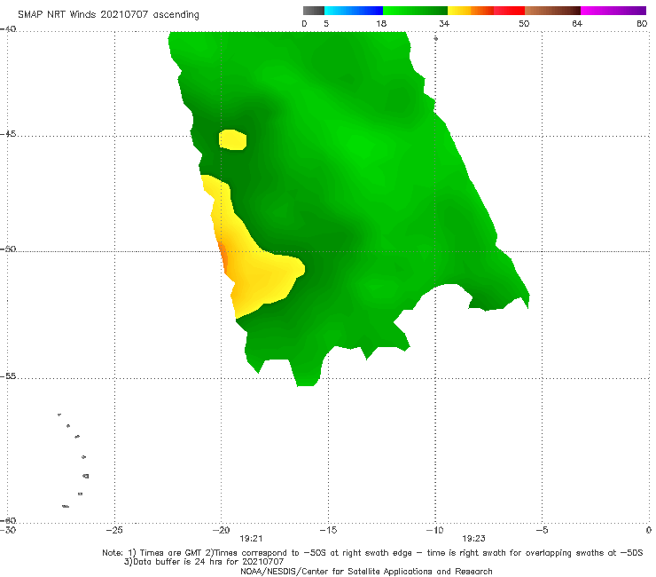Click the longitude label '-20' on the bottom axis
Screen dimensions: 656x577
click(x=221, y=530)
